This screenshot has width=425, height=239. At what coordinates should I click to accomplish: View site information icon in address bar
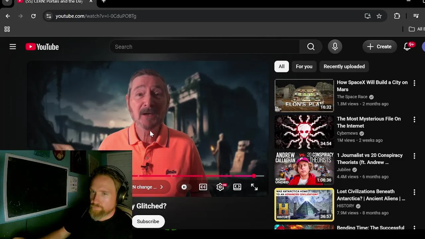(x=49, y=16)
